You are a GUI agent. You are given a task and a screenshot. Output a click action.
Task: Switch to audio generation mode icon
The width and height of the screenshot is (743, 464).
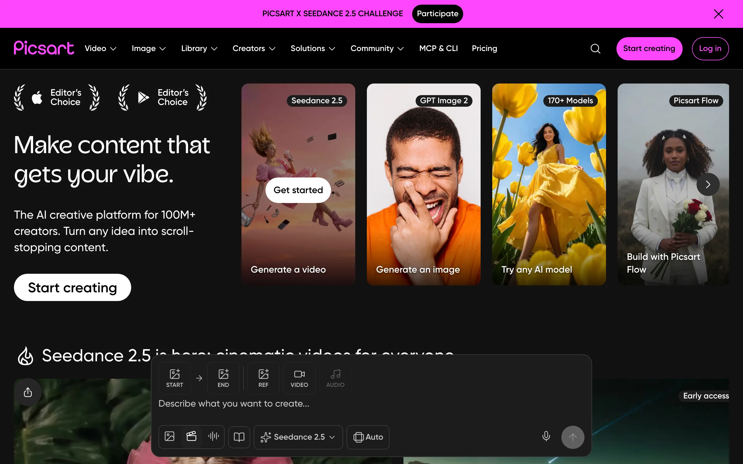click(214, 436)
